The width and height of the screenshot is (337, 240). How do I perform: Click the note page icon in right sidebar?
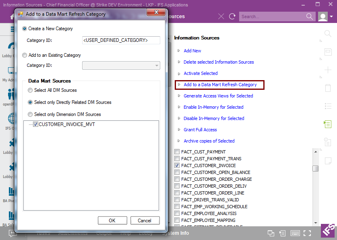point(328,161)
